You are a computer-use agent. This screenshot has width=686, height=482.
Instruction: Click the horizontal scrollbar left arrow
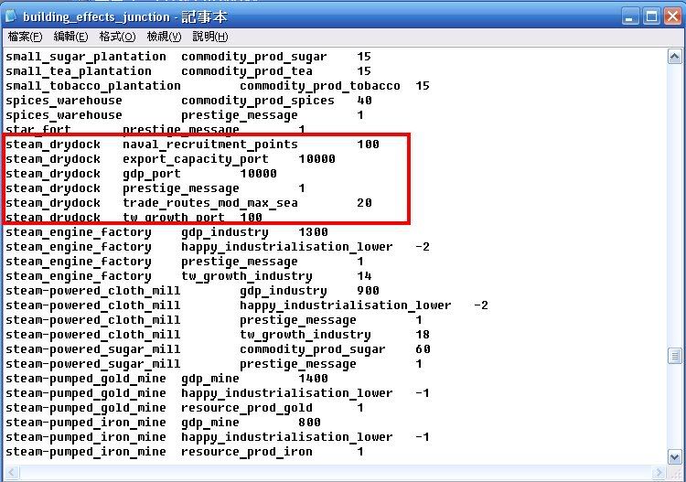click(11, 470)
